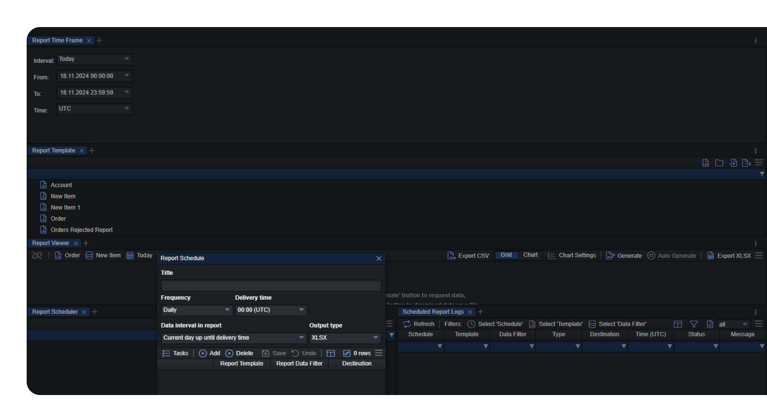
Task: Click Export XLSX button
Action: 729,256
